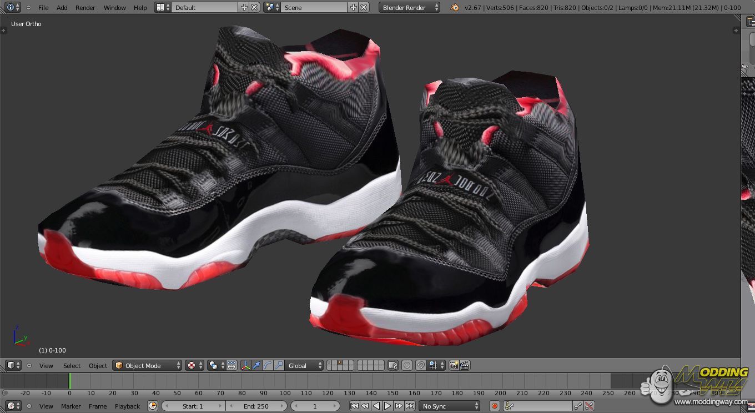Open the Global orientation dropdown
755x413 pixels.
305,365
